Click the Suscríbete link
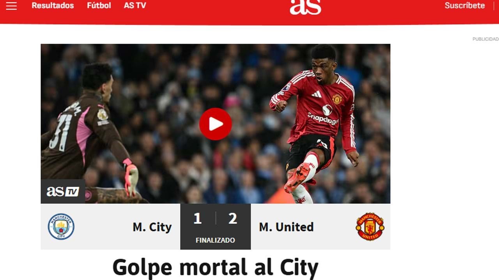499x280 pixels. coord(465,5)
